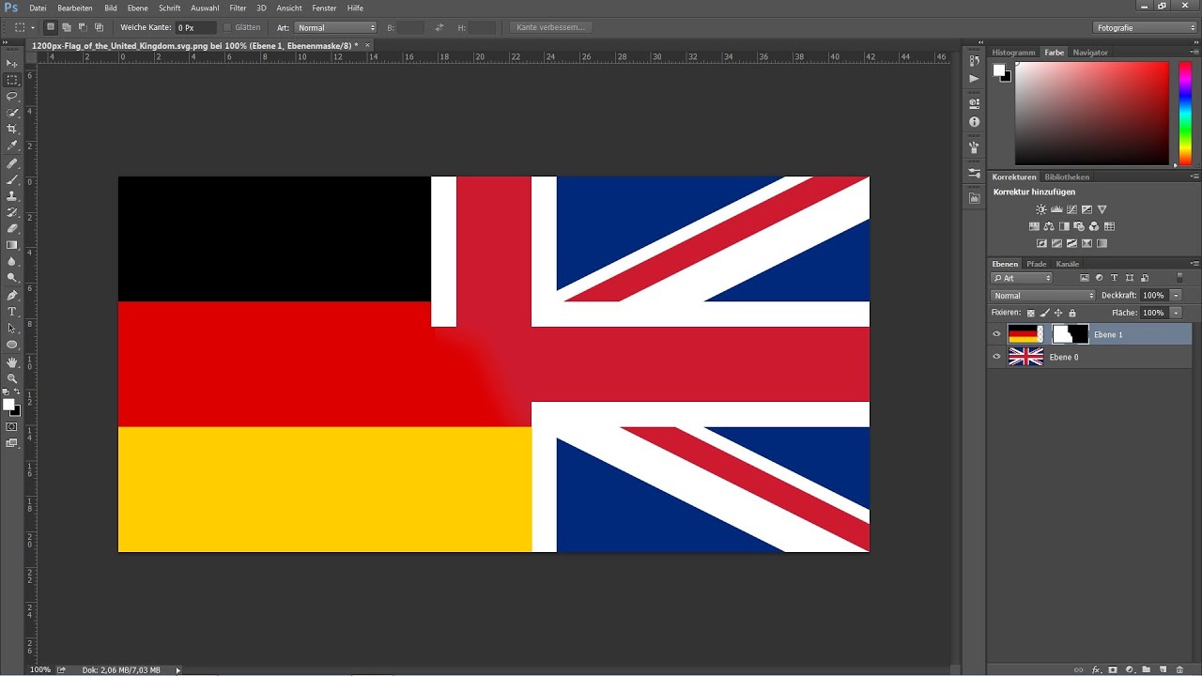This screenshot has width=1202, height=676.
Task: Select the Eraser tool
Action: tap(12, 228)
